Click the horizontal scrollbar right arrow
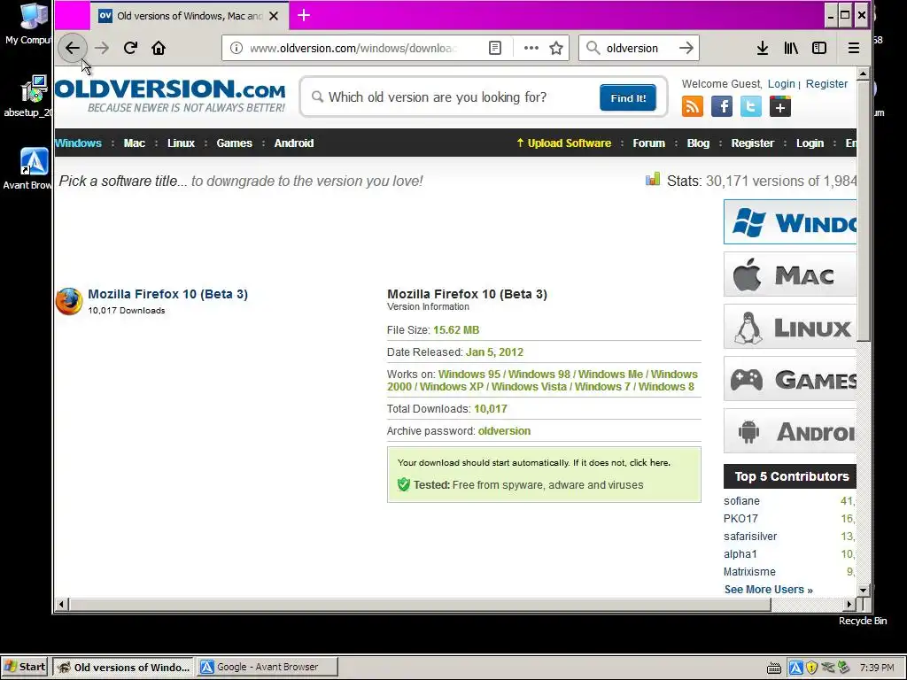The height and width of the screenshot is (680, 907). click(849, 604)
